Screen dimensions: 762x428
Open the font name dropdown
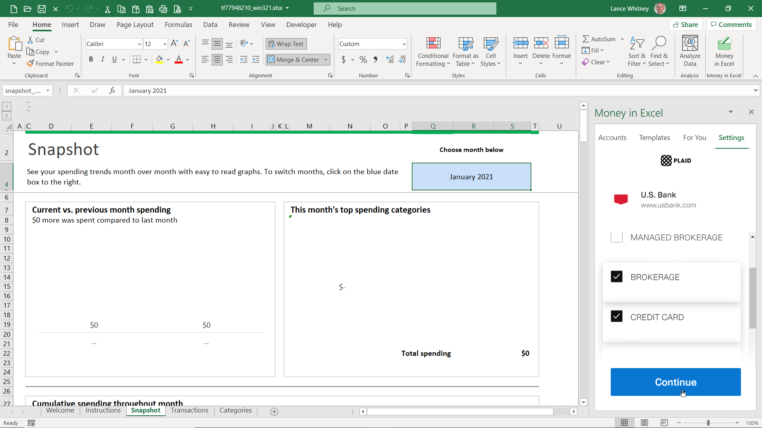coord(139,44)
